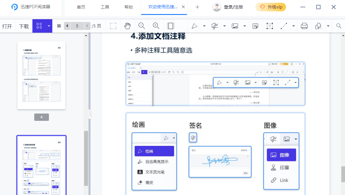Toggle the page layout view icon
Image resolution: width=345 pixels, height=195 pixels.
coord(171,26)
